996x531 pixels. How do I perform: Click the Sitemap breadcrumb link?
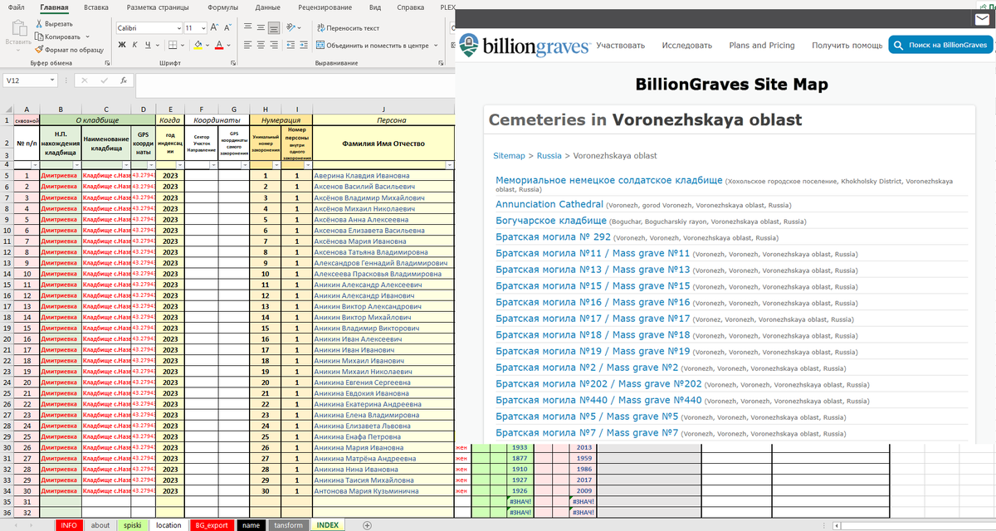[x=509, y=155]
